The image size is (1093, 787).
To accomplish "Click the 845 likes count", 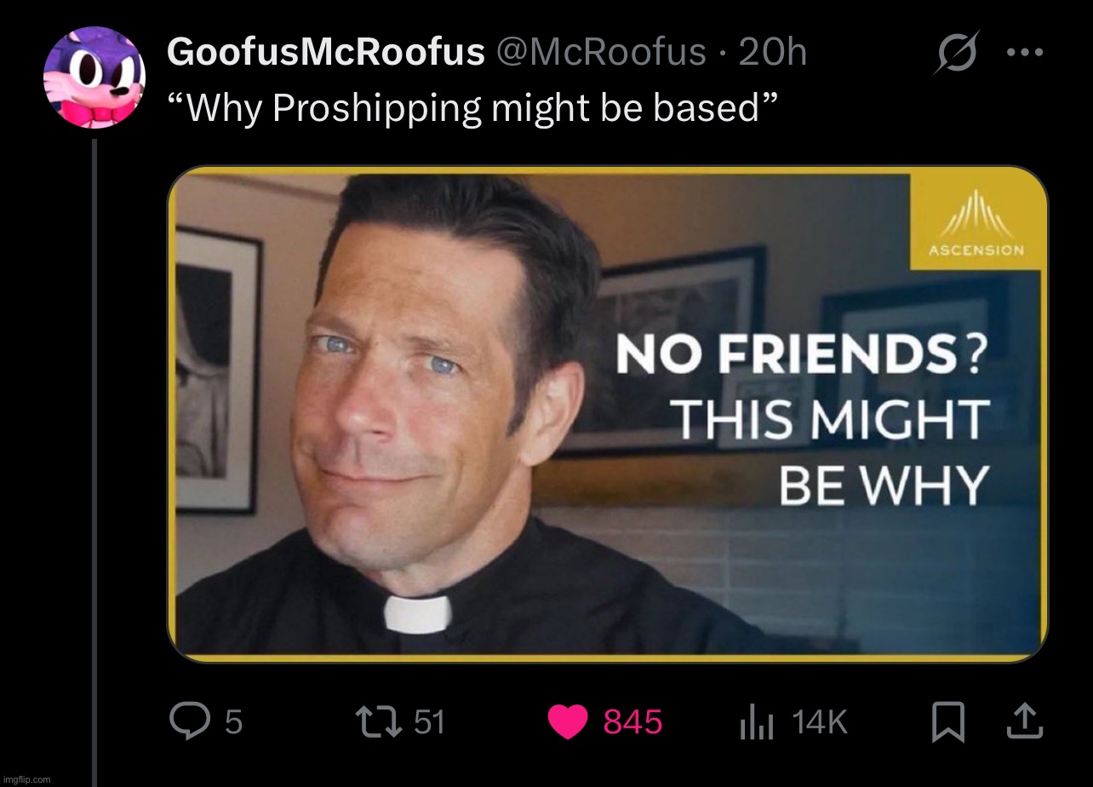I will [x=634, y=721].
